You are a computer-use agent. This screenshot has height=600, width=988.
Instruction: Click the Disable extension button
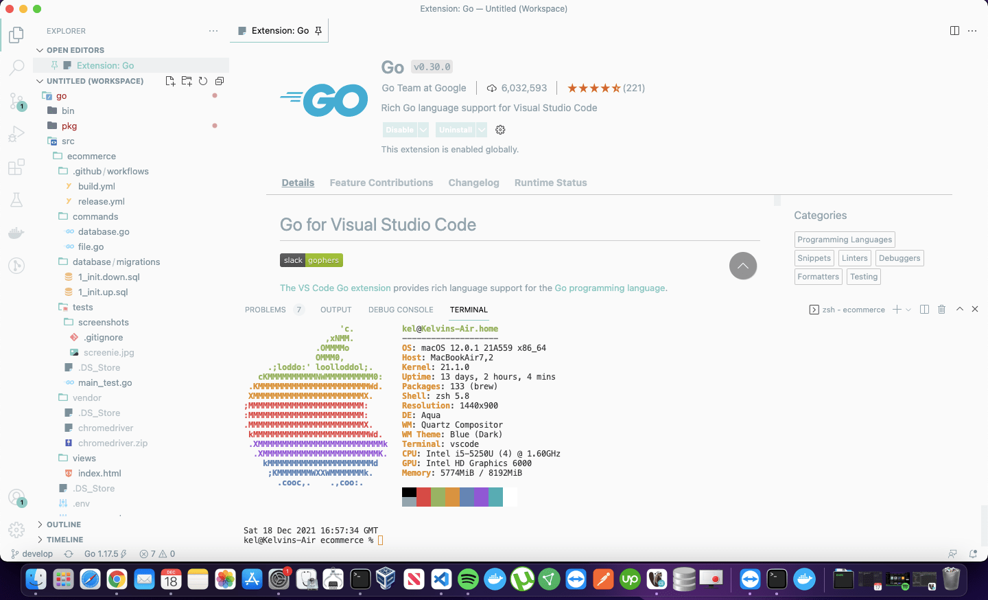(x=399, y=130)
